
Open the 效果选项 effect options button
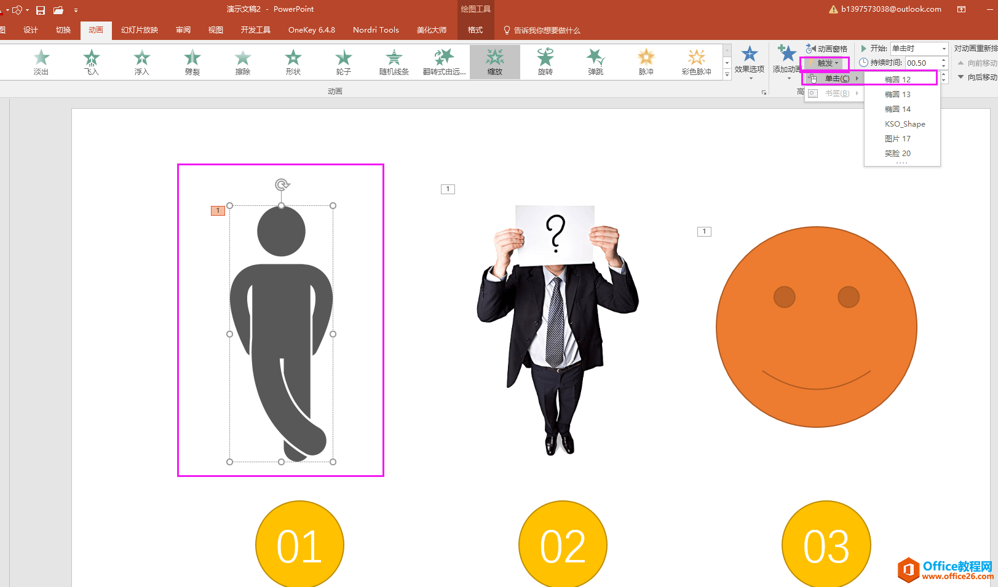(x=749, y=61)
